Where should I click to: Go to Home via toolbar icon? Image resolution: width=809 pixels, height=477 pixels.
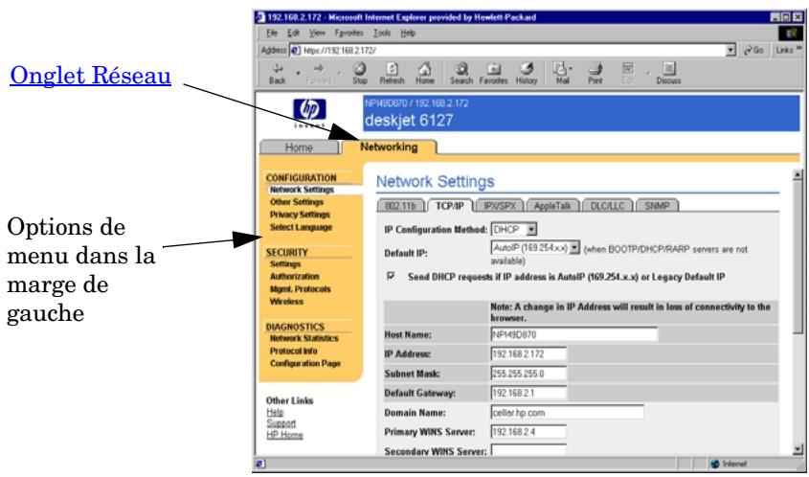(x=425, y=74)
